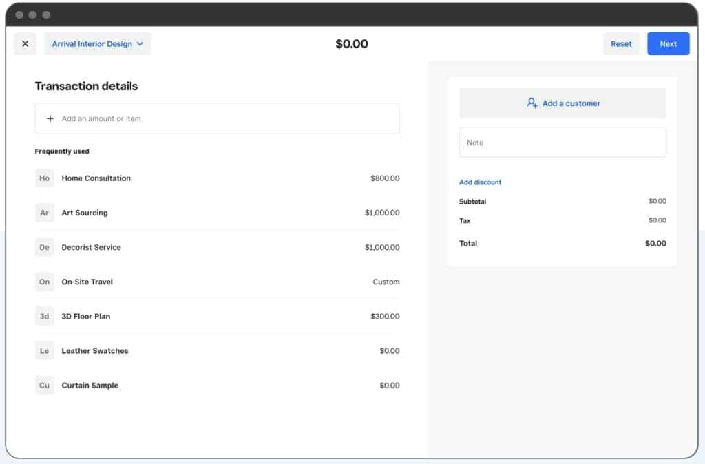Click the red window dot in title bar

click(19, 14)
